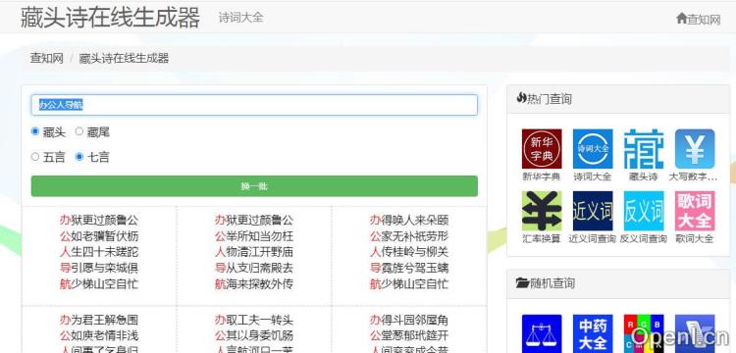Open the RGB color icon
This screenshot has width=736, height=353.
644,333
